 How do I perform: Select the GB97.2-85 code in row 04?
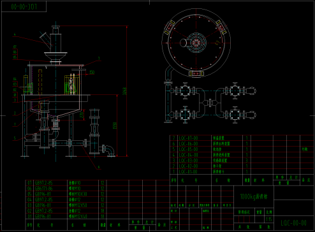click(x=43, y=199)
